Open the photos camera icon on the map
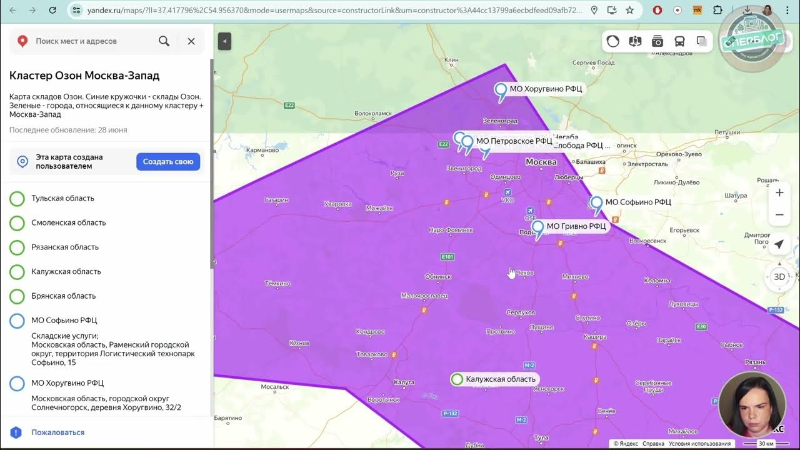The height and width of the screenshot is (450, 800). (x=657, y=41)
